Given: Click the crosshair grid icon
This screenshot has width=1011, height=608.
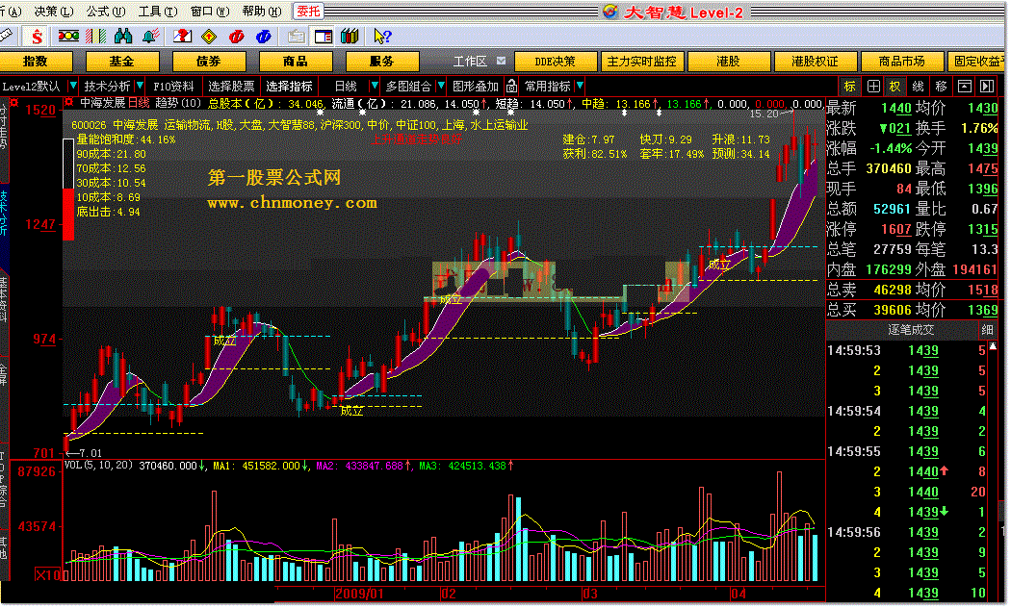Looking at the screenshot, I should tap(873, 87).
